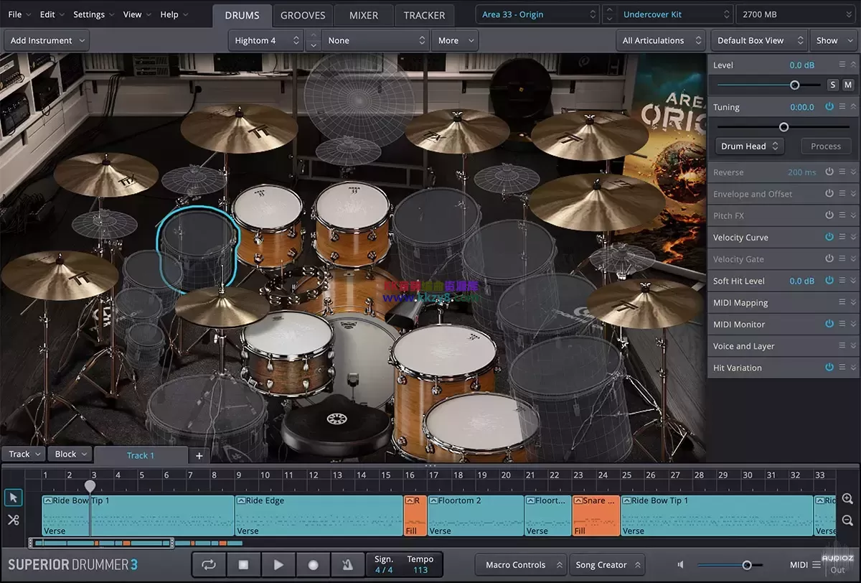Viewport: 861px width, 583px height.
Task: Open the File menu
Action: pos(19,14)
